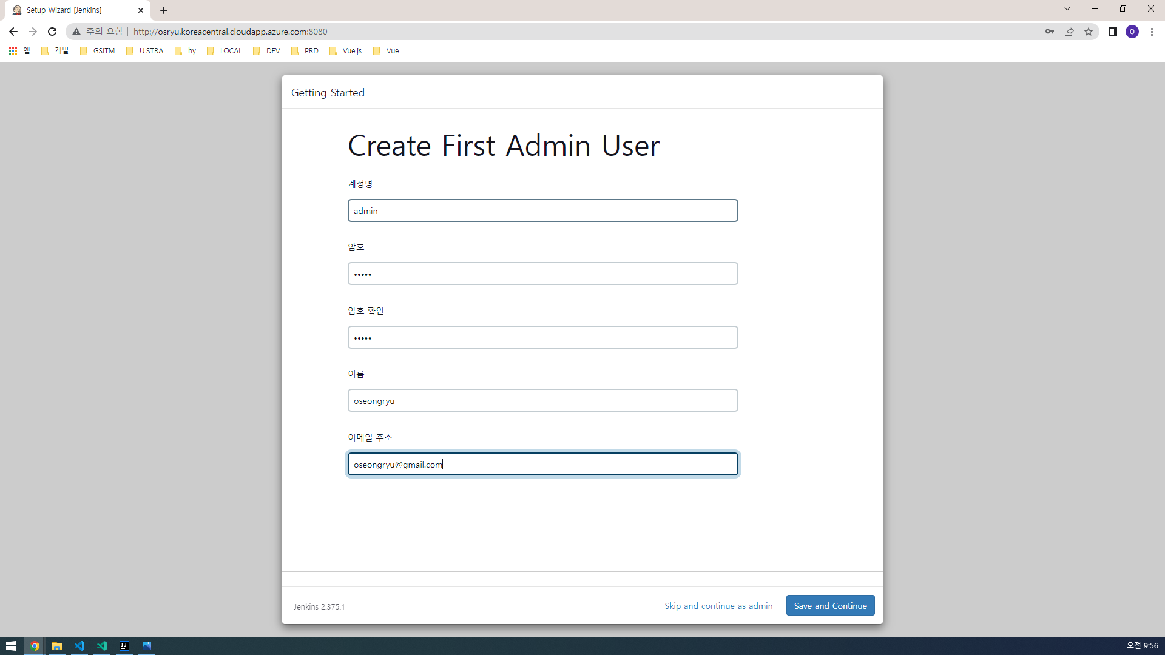Bookmark this page with star icon
This screenshot has height=655, width=1165.
click(1089, 32)
